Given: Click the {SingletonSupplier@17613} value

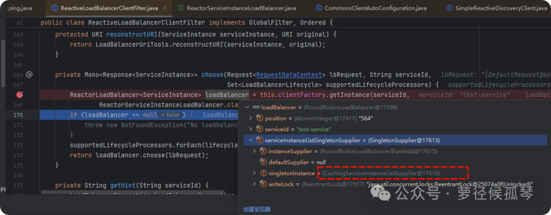Looking at the screenshot, I should pyautogui.click(x=404, y=140).
